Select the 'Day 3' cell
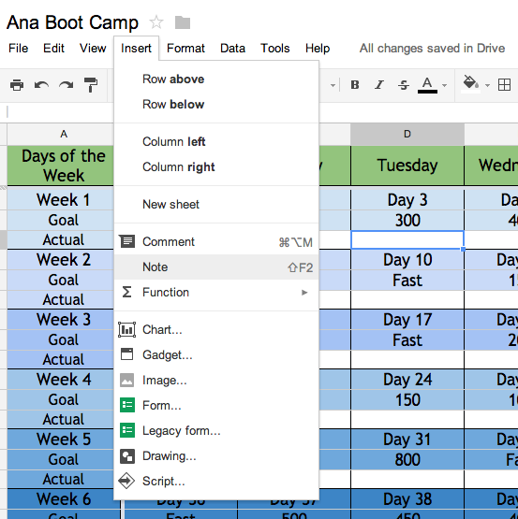 coord(407,200)
